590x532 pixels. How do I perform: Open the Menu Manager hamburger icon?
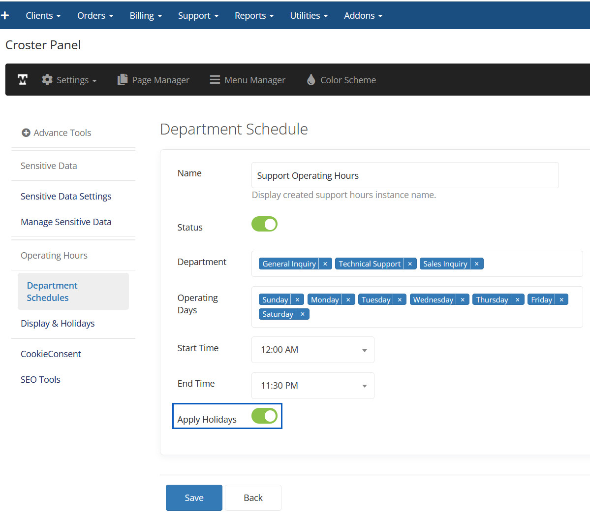click(x=215, y=80)
